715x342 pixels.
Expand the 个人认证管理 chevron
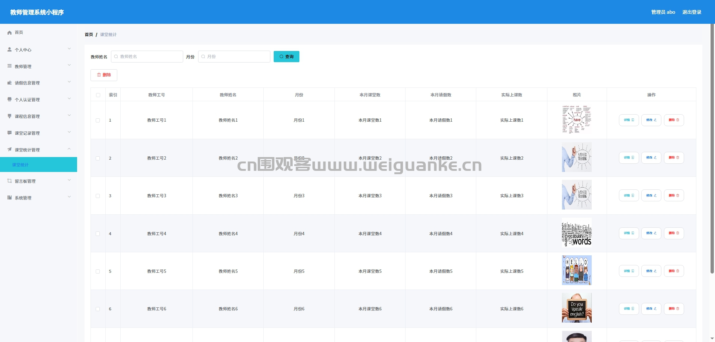click(69, 99)
